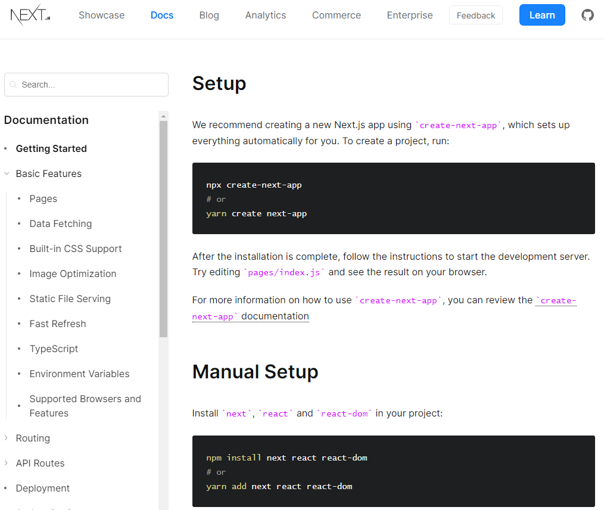
Task: Open the Analytics nav item
Action: [x=266, y=15]
